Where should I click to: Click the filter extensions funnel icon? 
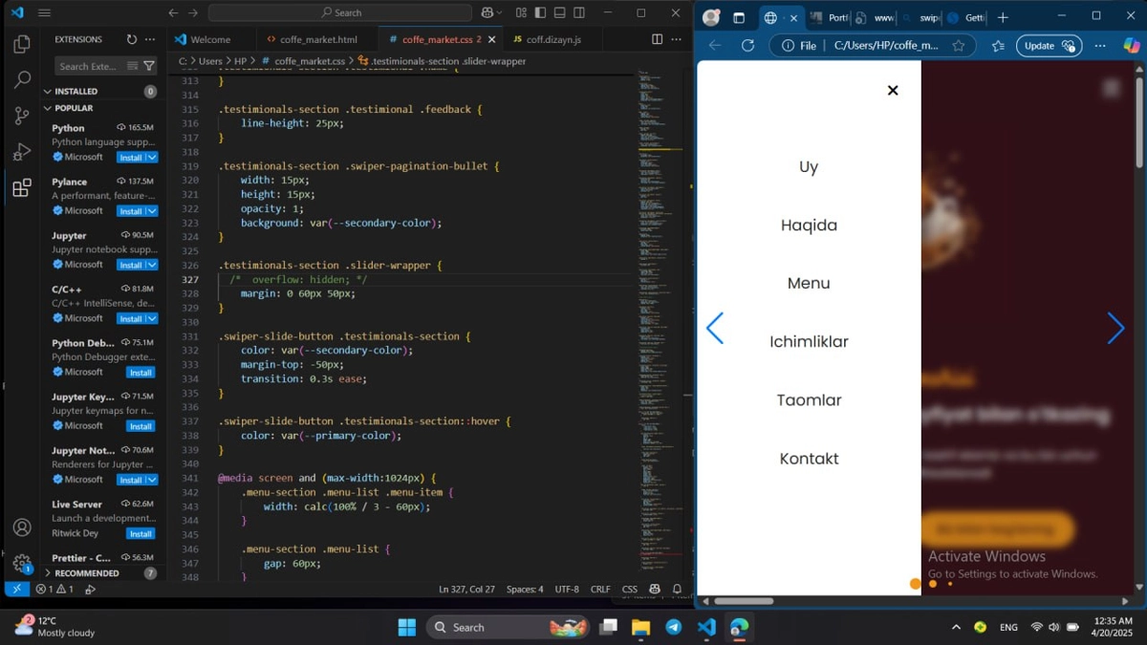[x=149, y=66]
